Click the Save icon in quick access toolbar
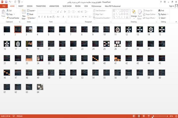 (x=6, y=2)
